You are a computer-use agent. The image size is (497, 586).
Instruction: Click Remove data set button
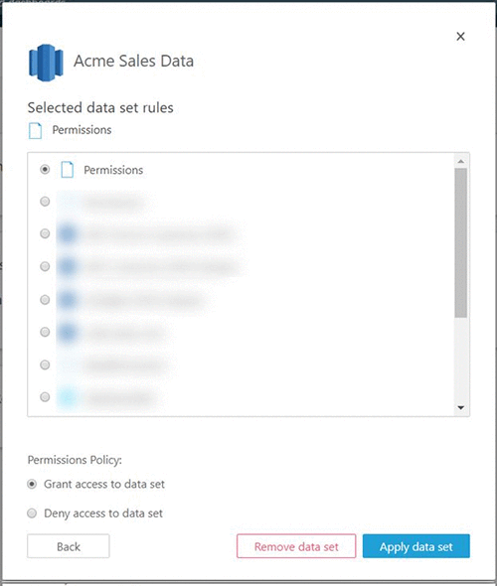click(x=296, y=546)
